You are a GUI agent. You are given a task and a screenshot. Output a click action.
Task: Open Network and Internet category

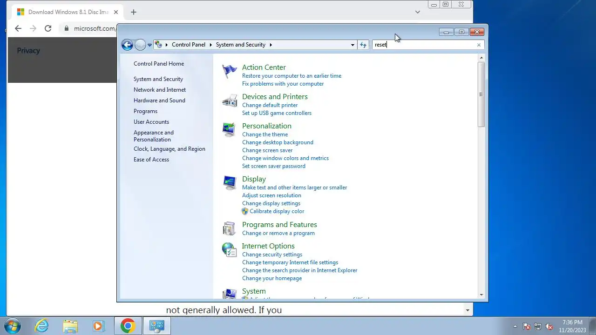coord(160,90)
